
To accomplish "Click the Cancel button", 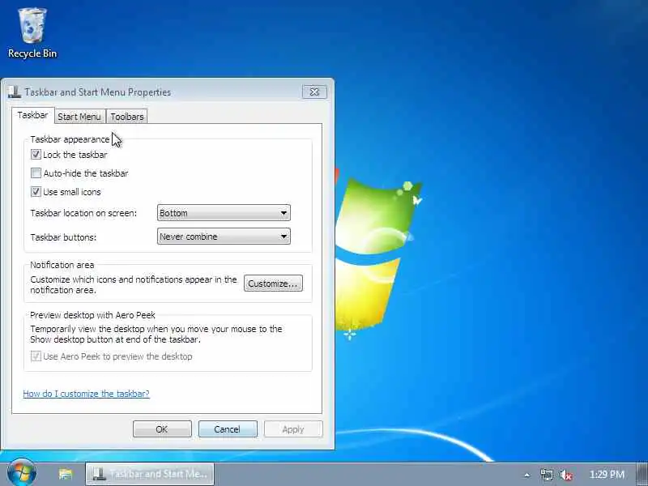I will tap(228, 429).
